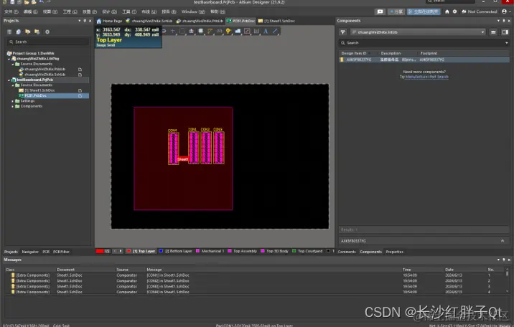
Task: Click the red current layer color swatch
Action: click(x=100, y=251)
